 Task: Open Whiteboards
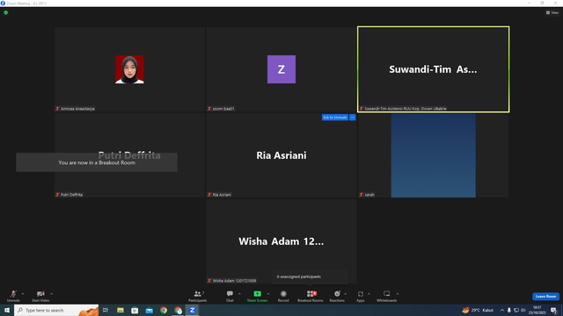[x=387, y=296]
